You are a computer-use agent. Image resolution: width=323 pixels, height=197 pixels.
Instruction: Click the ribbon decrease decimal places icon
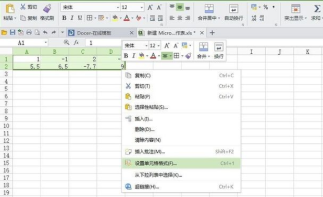pyautogui.click(x=262, y=18)
